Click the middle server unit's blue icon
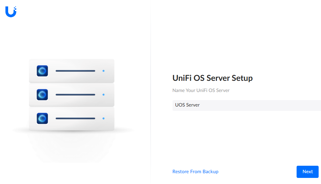 [42, 95]
